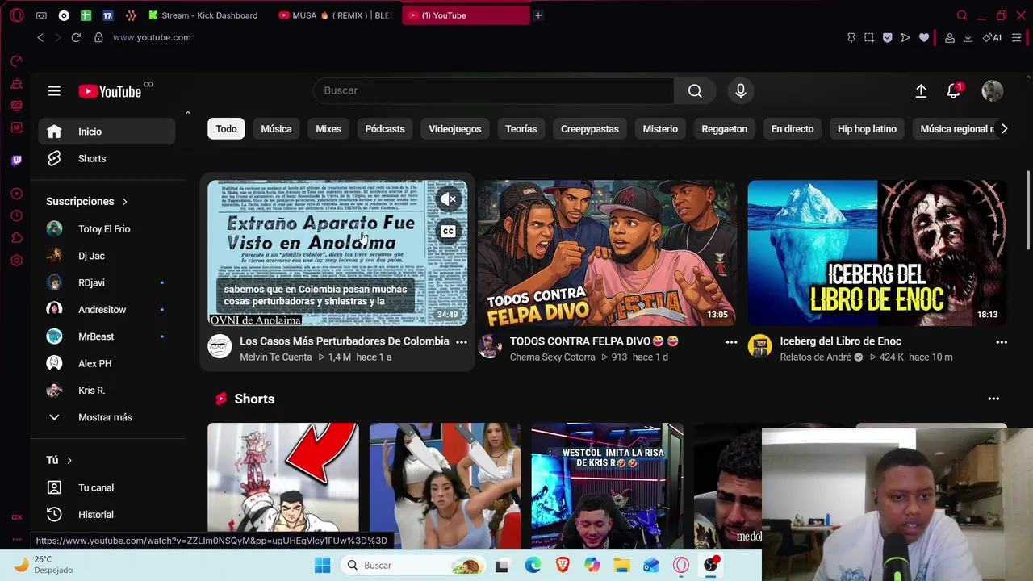Image resolution: width=1033 pixels, height=581 pixels.
Task: Expand Mostrar más subscriptions
Action: pyautogui.click(x=107, y=417)
